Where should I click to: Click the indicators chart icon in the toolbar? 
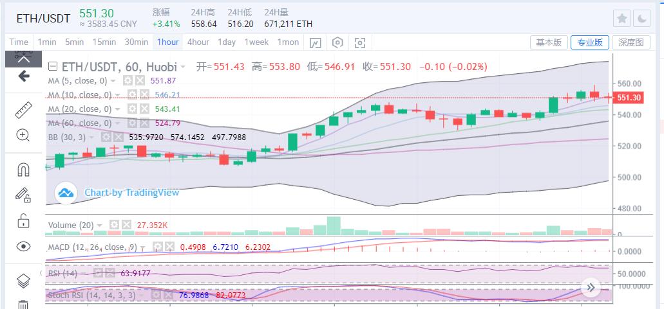[315, 42]
